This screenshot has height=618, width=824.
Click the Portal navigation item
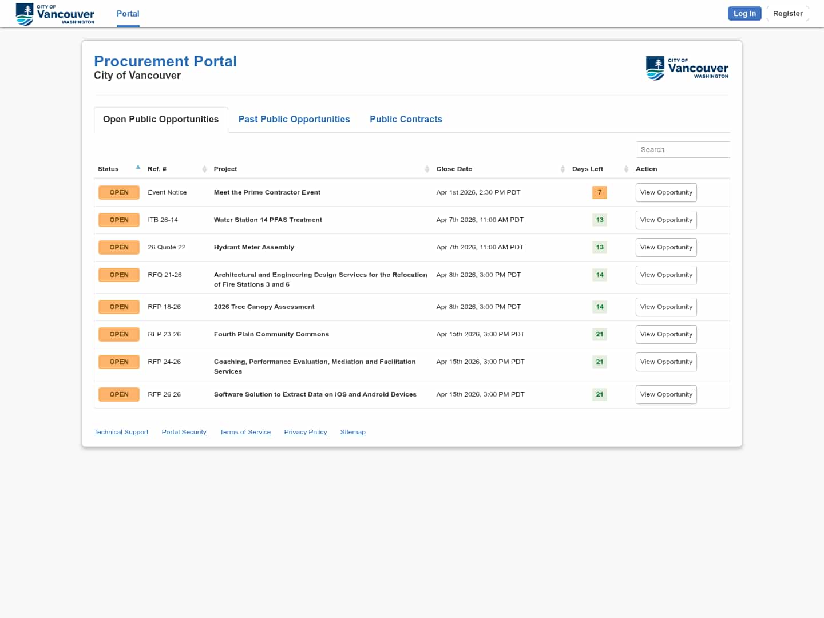[128, 14]
